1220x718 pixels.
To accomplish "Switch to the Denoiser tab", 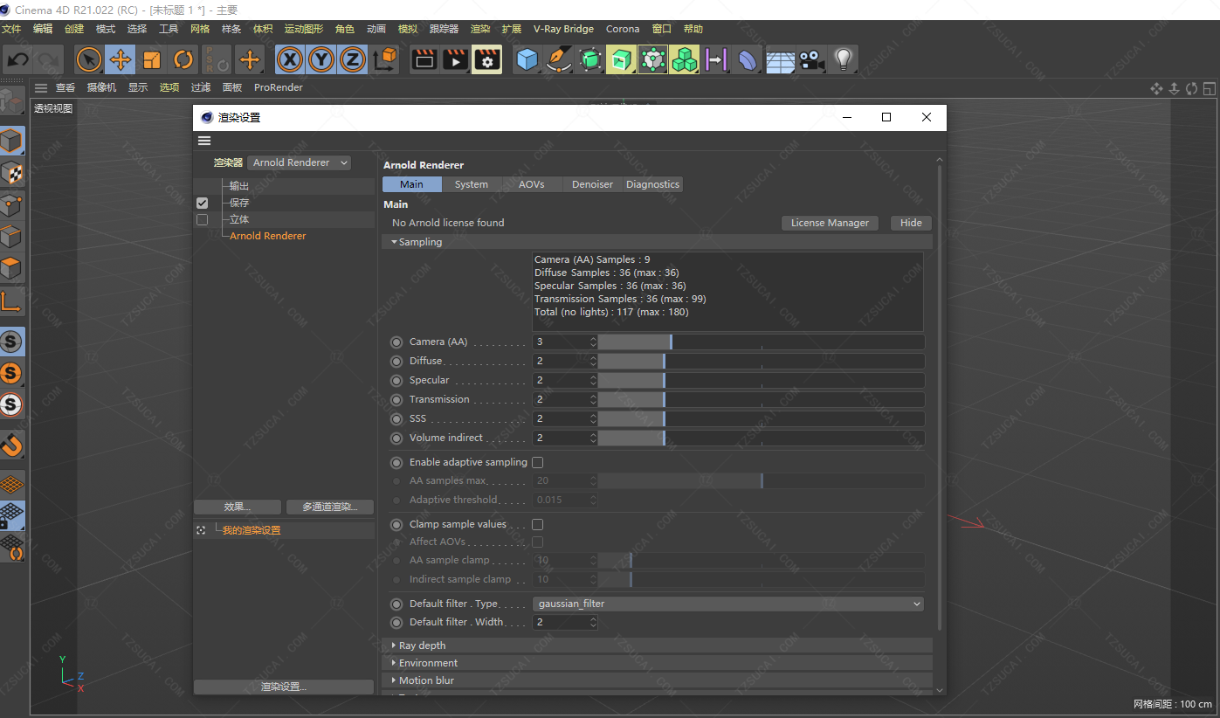I will pyautogui.click(x=592, y=184).
